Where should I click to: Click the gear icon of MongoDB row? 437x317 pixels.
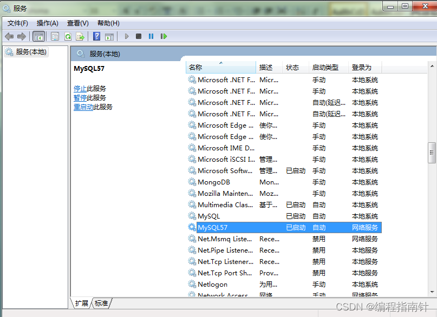point(192,182)
